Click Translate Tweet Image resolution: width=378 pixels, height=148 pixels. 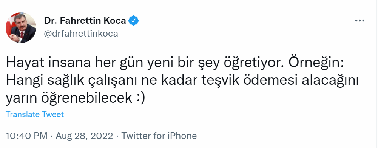point(35,114)
